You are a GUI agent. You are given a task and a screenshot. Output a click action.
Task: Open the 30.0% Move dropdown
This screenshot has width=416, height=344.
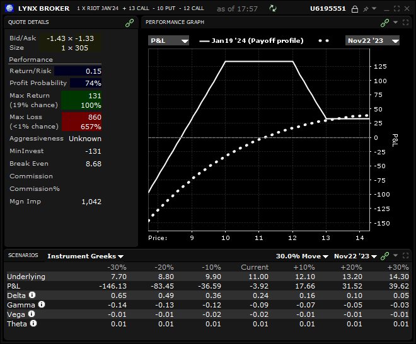pyautogui.click(x=303, y=256)
